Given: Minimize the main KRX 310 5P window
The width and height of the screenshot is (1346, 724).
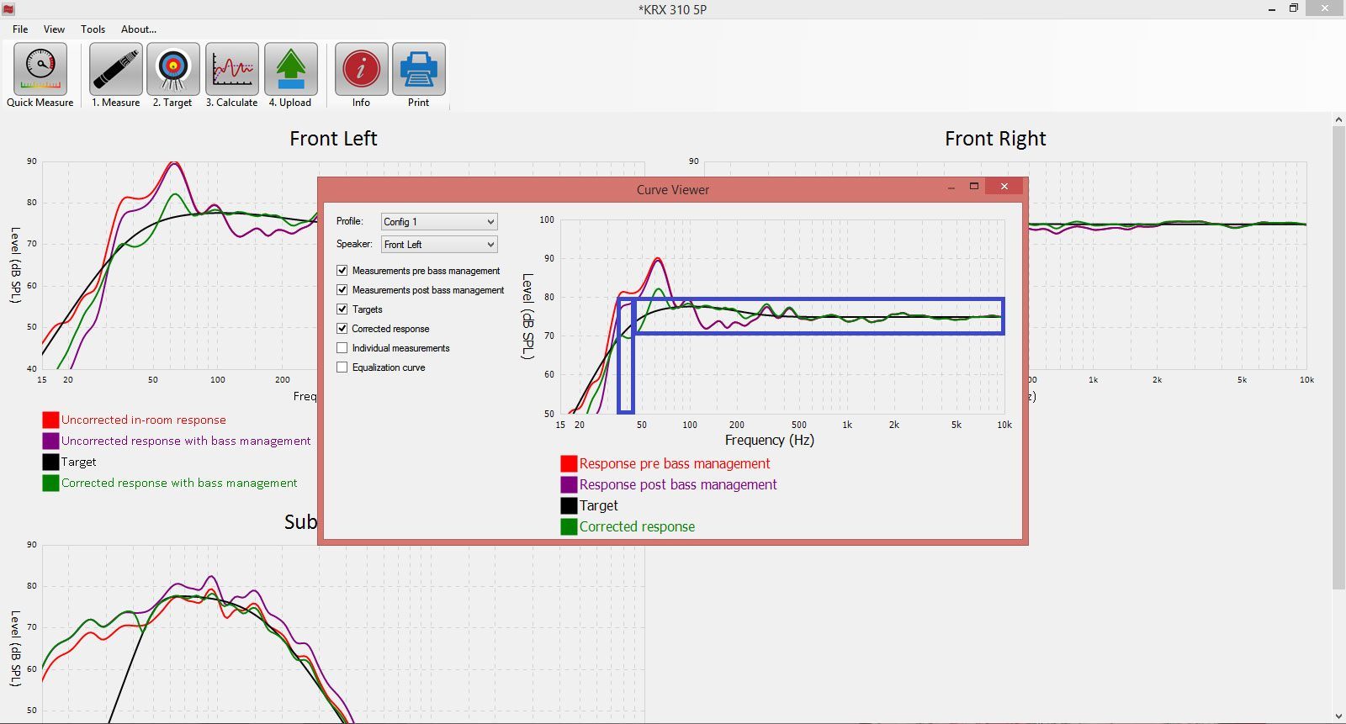Looking at the screenshot, I should 1271,8.
